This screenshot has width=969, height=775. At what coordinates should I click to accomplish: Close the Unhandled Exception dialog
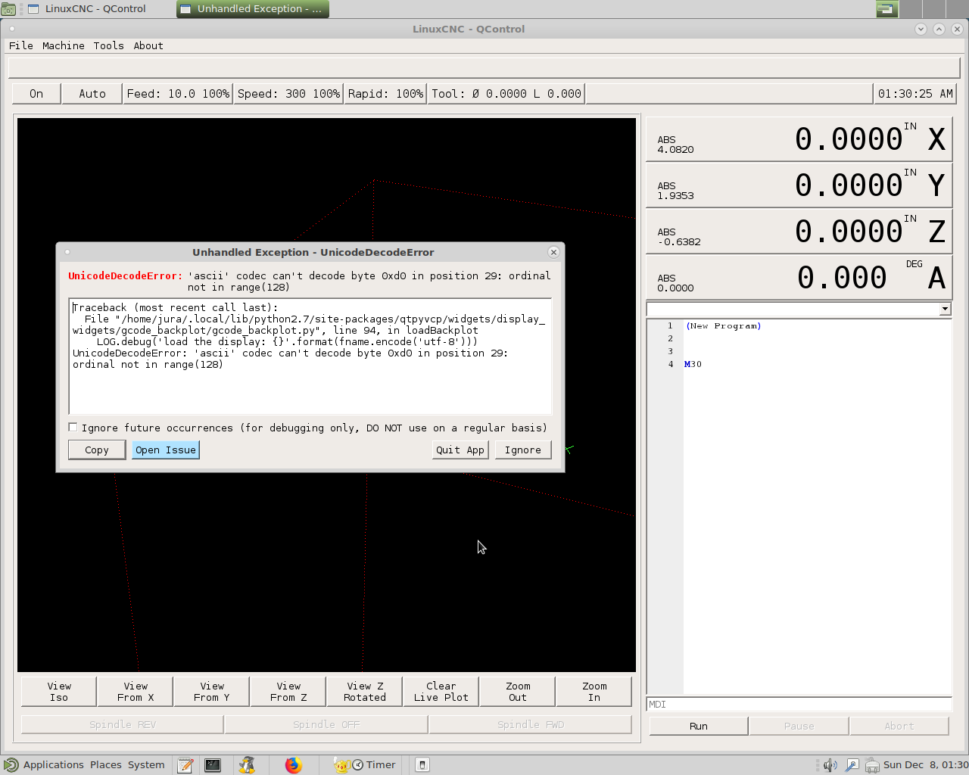click(553, 252)
